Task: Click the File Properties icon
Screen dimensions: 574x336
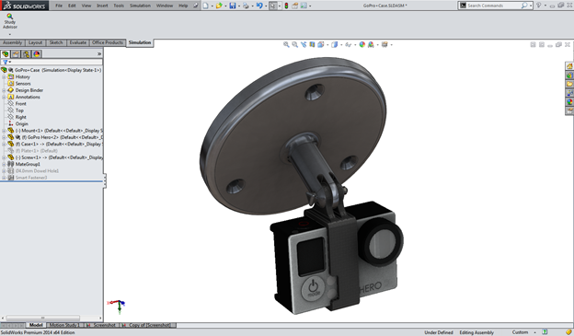Action: coord(295,6)
